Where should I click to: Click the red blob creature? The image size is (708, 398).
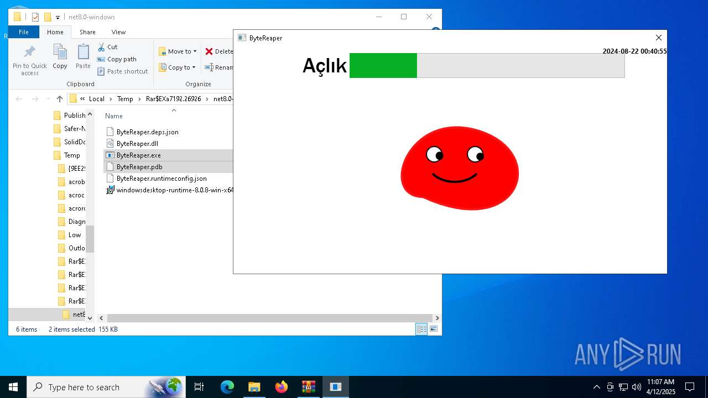(460, 168)
